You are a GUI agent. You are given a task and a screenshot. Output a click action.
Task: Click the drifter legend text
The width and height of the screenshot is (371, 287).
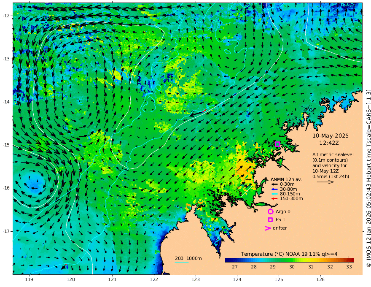tap(280, 228)
